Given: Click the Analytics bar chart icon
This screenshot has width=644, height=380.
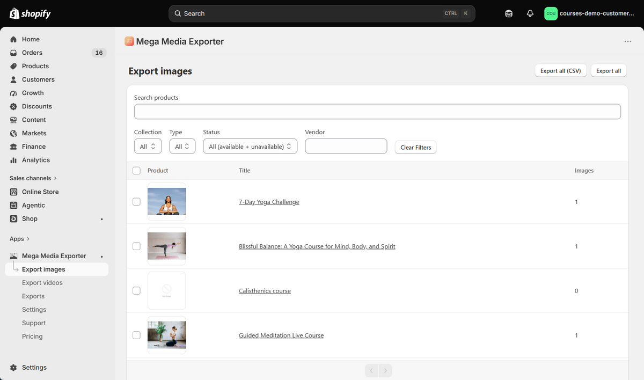Looking at the screenshot, I should [14, 160].
